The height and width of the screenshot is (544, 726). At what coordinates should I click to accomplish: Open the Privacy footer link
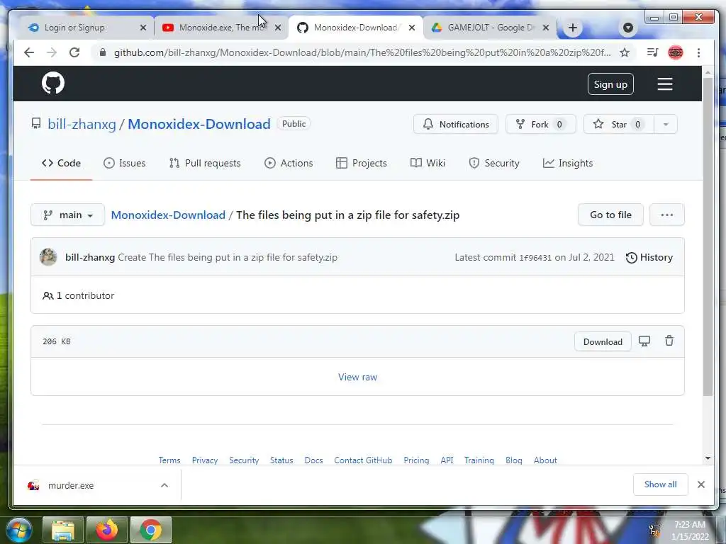click(205, 460)
